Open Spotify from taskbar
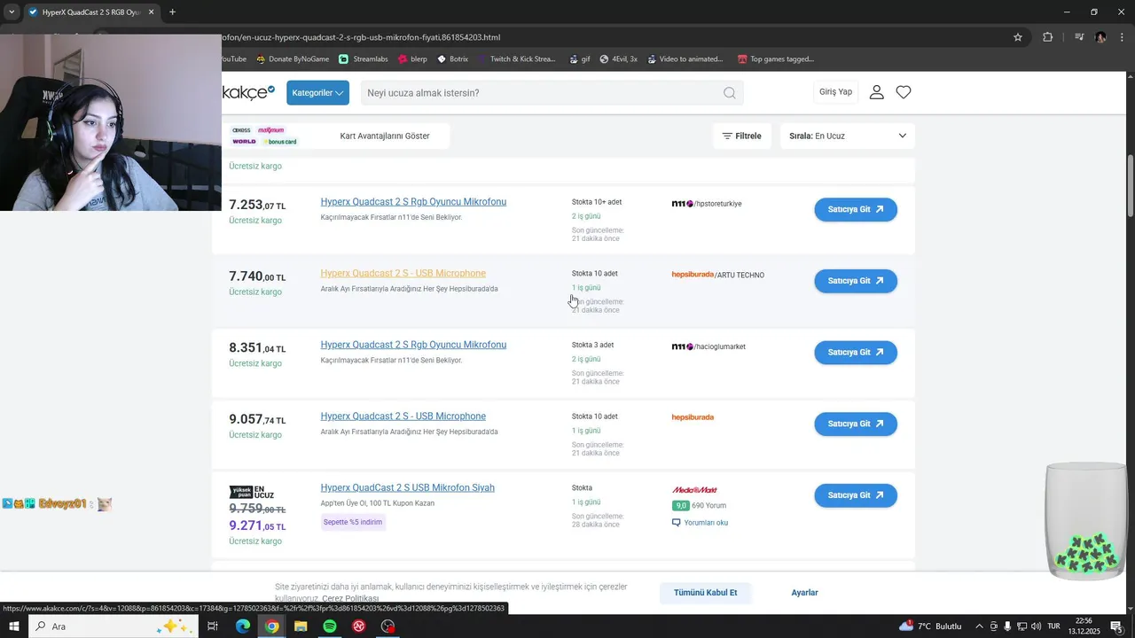The image size is (1135, 638). [330, 626]
